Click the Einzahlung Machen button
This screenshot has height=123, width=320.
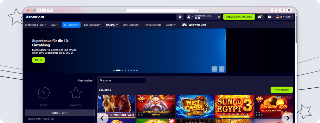tap(239, 17)
